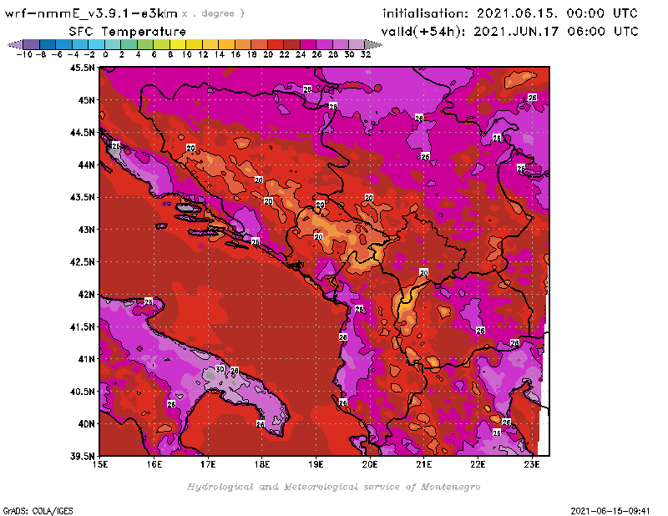Click the '2021-06-15-09:41' timestamp

pyautogui.click(x=610, y=511)
